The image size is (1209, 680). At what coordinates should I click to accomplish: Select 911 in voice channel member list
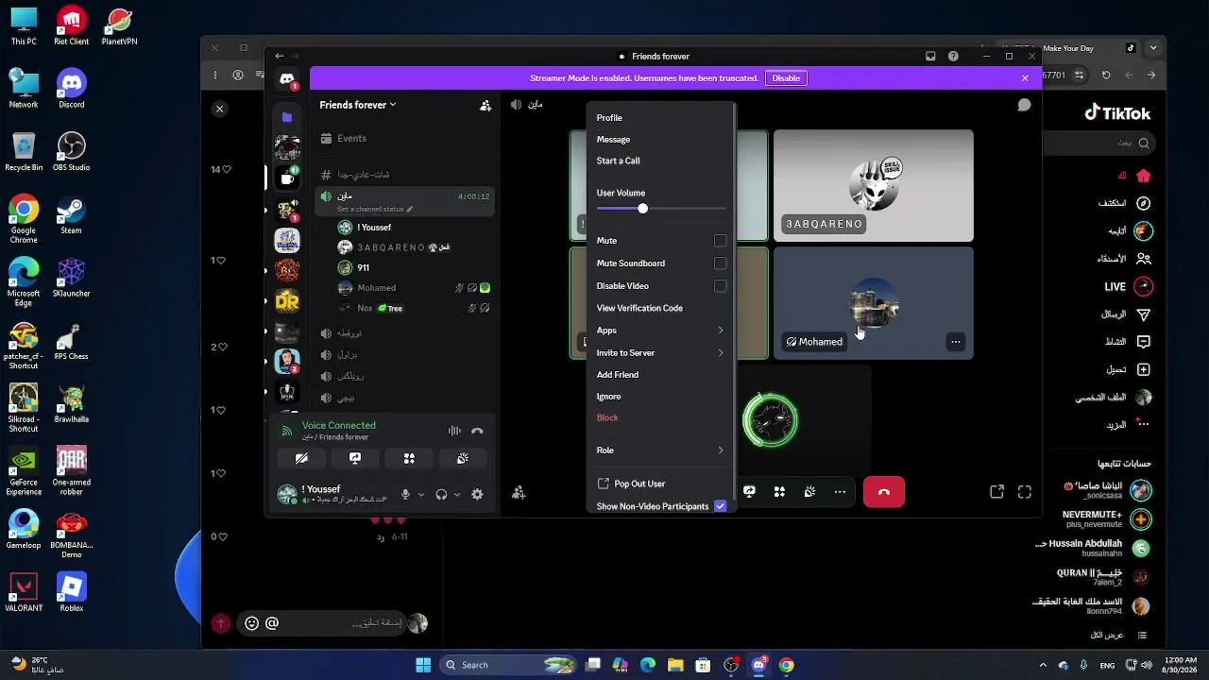pos(414,268)
